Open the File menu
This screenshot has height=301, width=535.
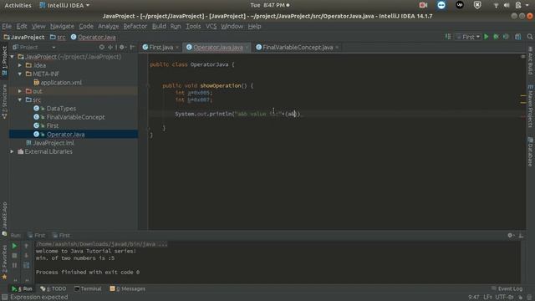(7, 26)
